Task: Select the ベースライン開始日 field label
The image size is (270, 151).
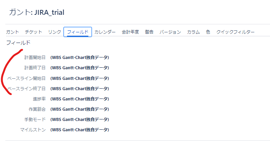Action: click(x=26, y=78)
